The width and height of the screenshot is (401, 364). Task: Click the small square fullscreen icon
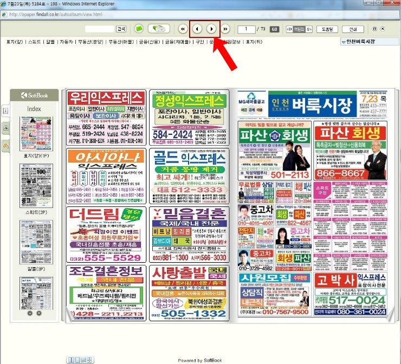374,29
